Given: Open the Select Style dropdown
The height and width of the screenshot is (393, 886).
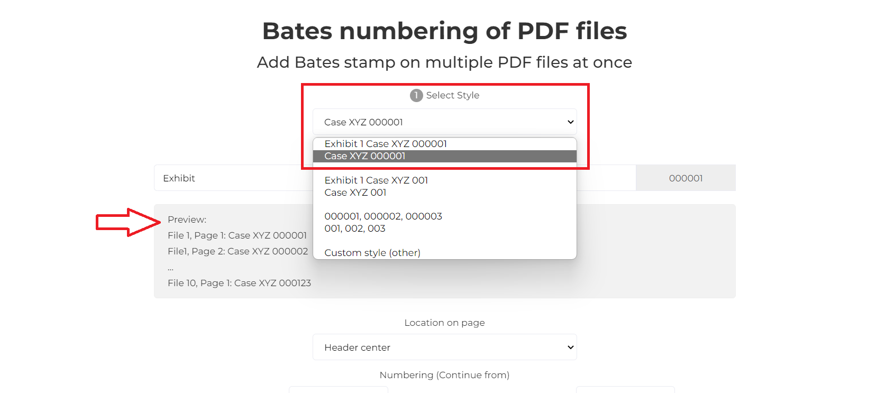Looking at the screenshot, I should click(444, 122).
